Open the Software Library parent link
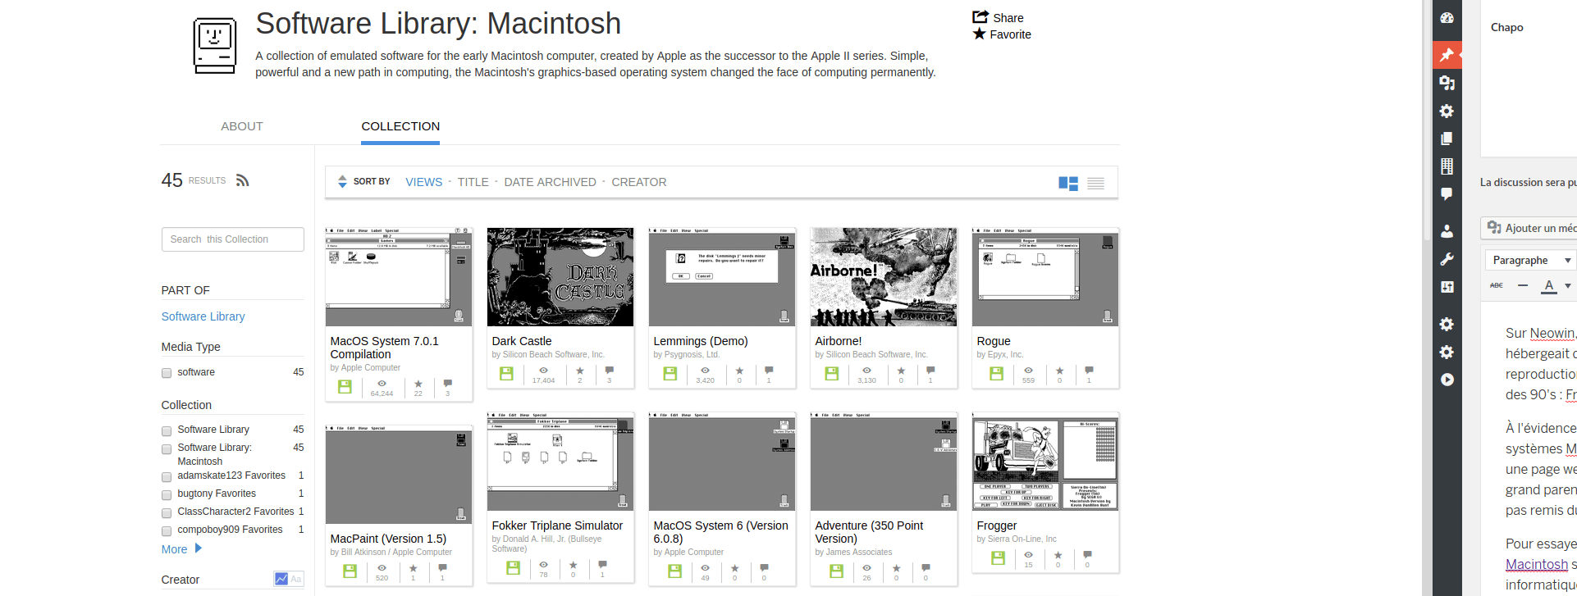 click(203, 316)
